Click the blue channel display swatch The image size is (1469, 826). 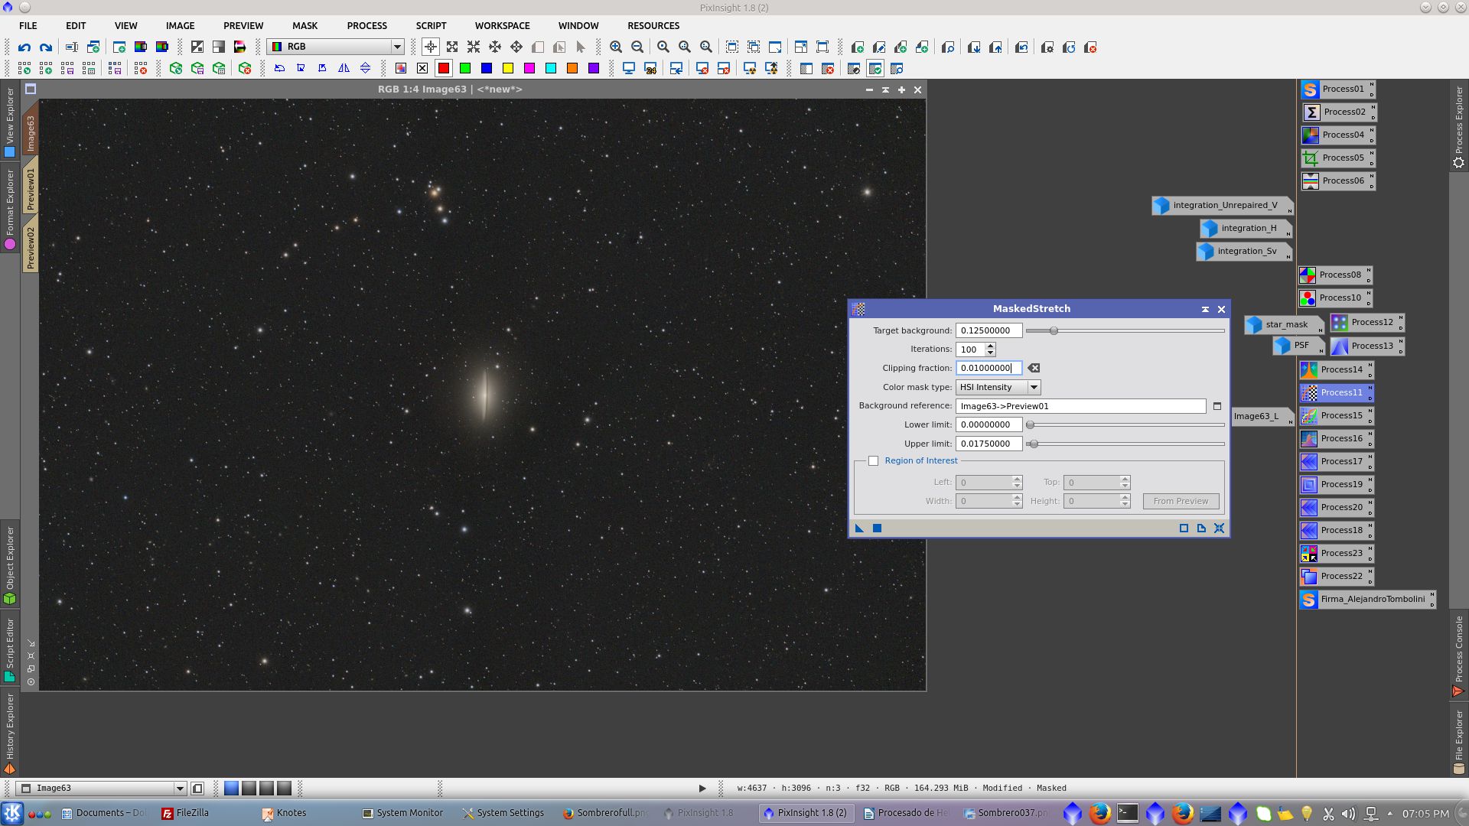tap(486, 69)
